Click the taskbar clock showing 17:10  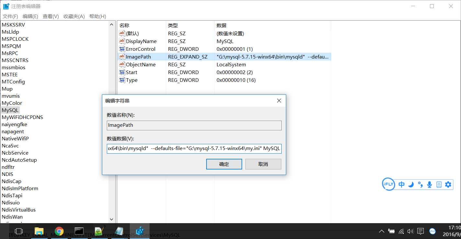coord(454,228)
